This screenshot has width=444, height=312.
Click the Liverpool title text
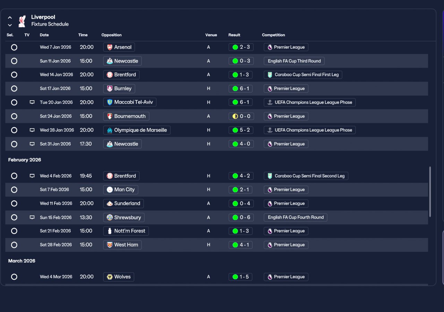(x=43, y=17)
